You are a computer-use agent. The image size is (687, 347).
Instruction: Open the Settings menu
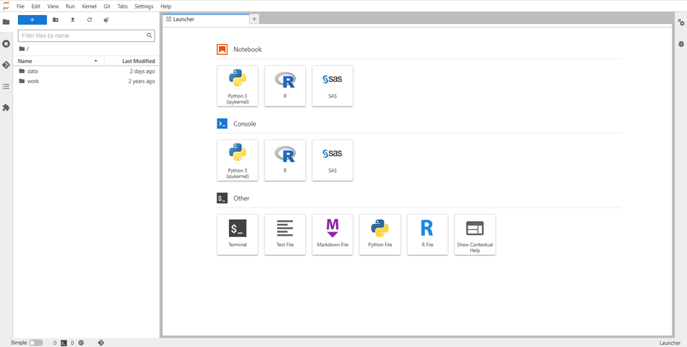144,7
